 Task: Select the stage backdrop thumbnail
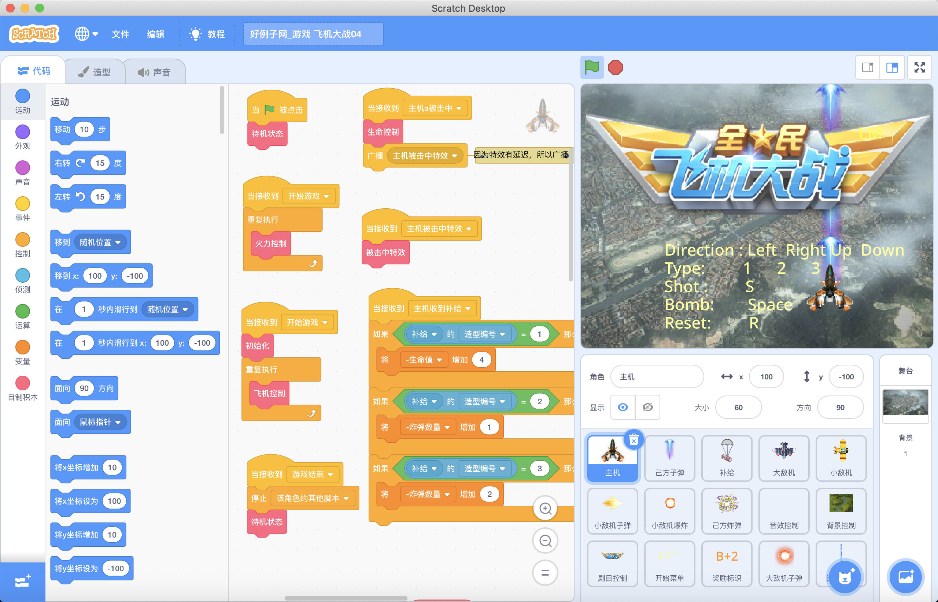[905, 403]
